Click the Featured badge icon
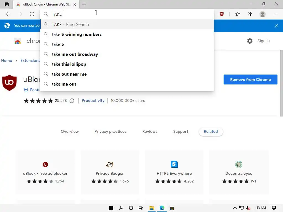The height and width of the screenshot is (212, 283). [x=26, y=90]
